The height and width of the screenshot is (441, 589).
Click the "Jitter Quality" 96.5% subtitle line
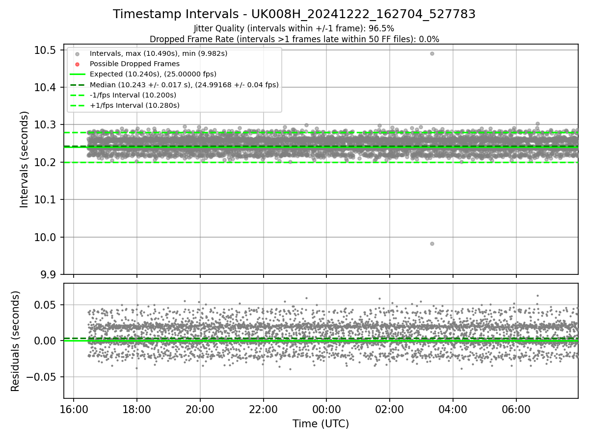[x=294, y=28]
